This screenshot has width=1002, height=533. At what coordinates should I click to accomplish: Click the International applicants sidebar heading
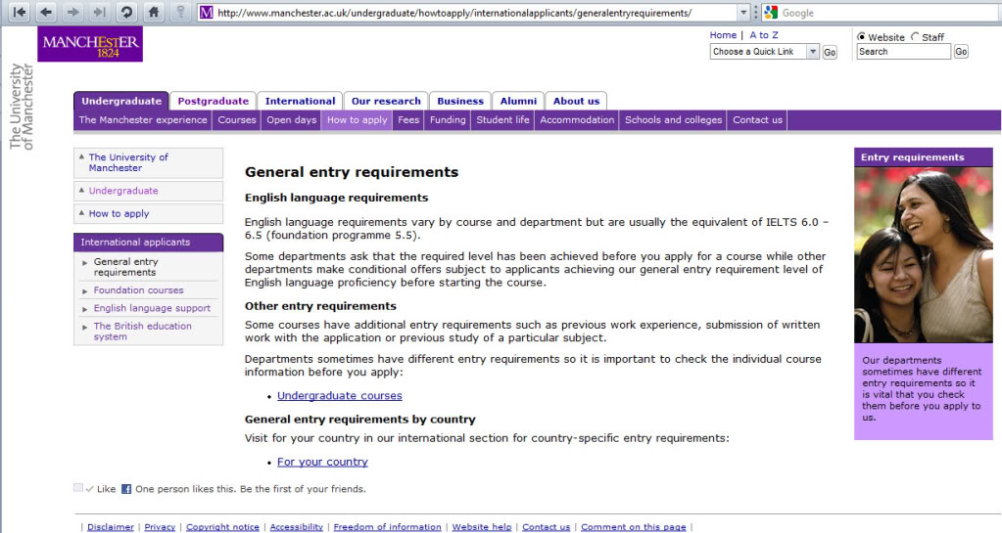(148, 243)
